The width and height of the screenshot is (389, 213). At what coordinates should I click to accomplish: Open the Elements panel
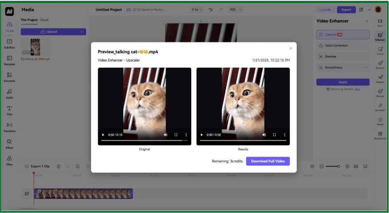(9, 77)
